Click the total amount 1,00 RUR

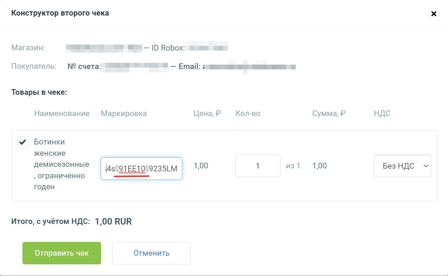point(113,222)
